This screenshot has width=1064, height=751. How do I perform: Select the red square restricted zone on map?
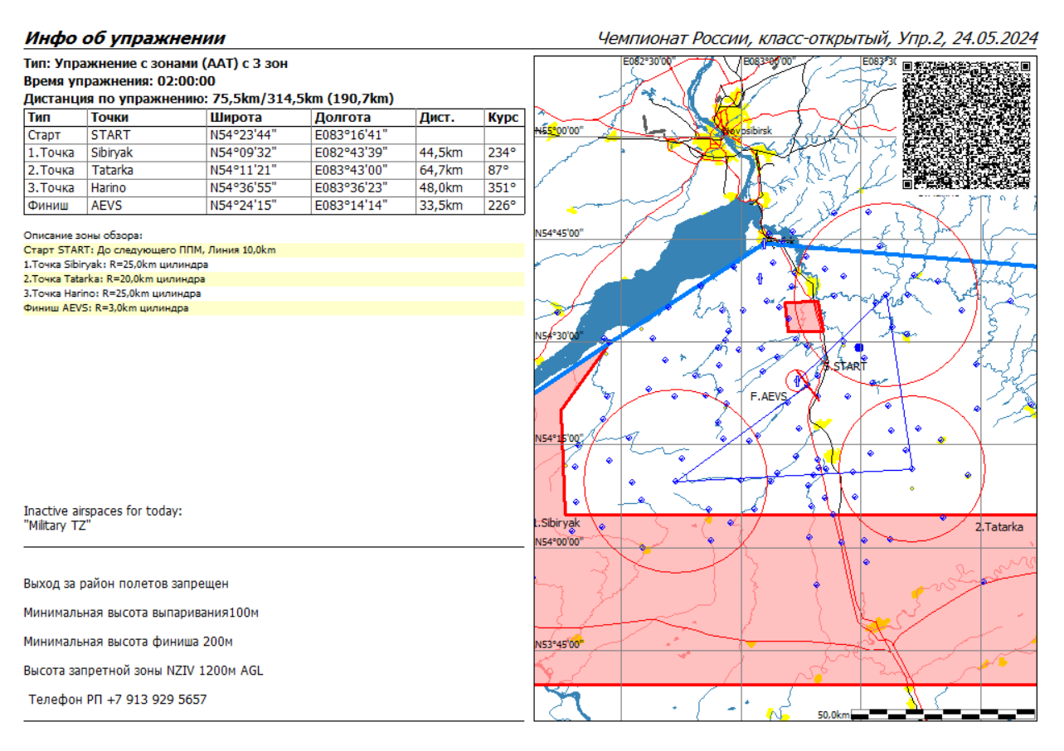pos(804,317)
